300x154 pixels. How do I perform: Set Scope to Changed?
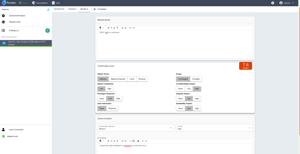(196, 79)
